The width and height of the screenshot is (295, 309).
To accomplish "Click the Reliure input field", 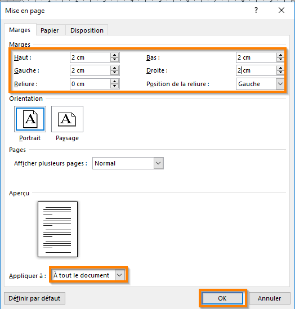I will coord(90,84).
